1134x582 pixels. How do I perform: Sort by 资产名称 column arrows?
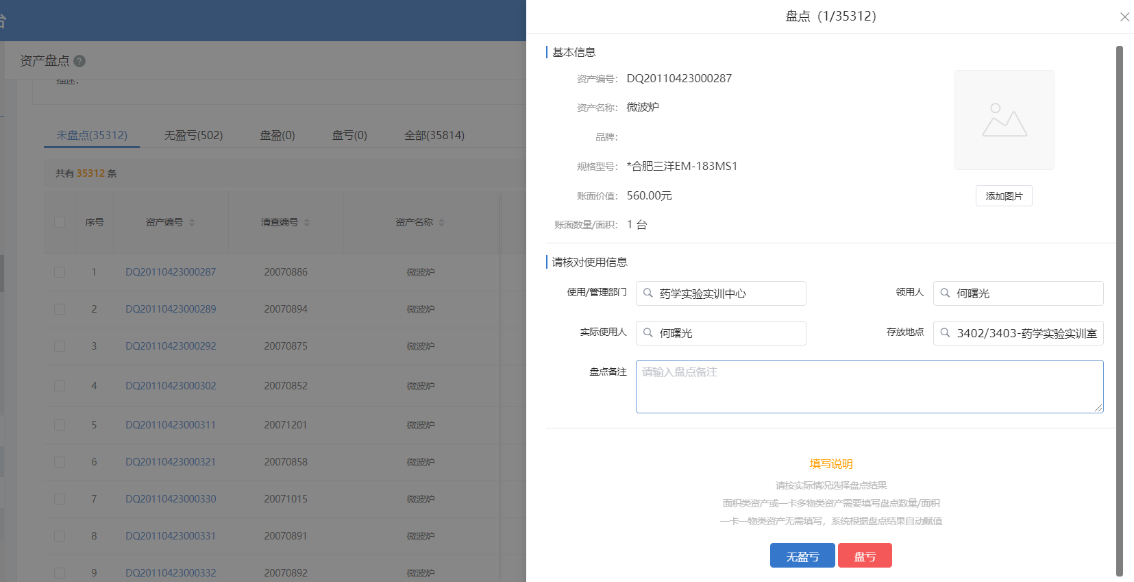click(441, 222)
